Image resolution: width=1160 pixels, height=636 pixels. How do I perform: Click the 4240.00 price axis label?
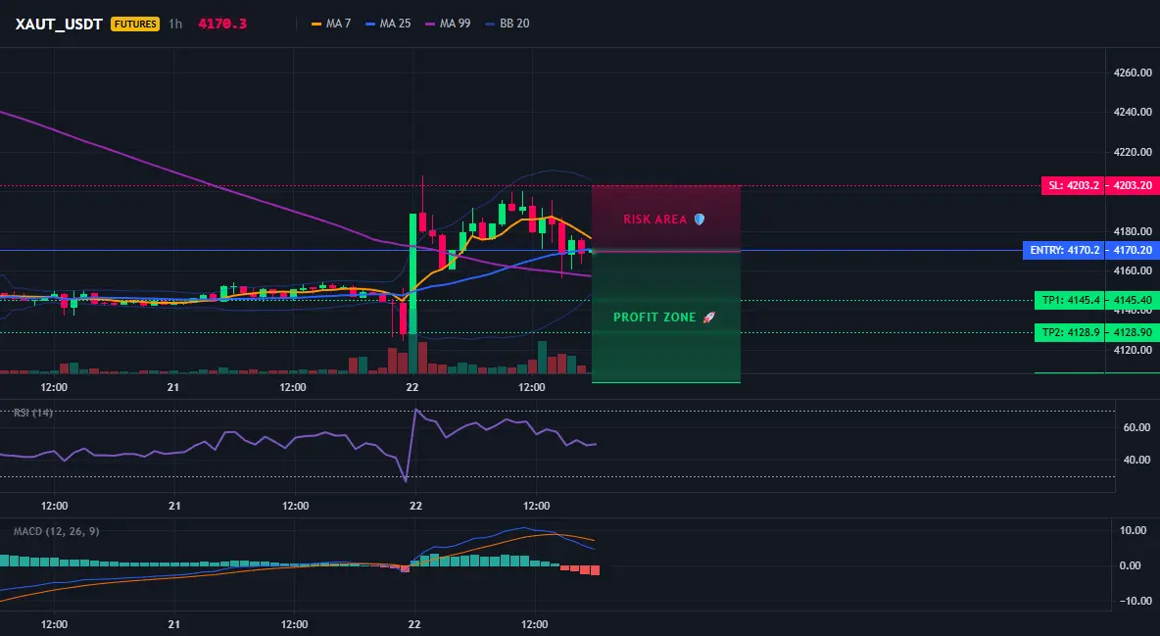[x=1133, y=112]
